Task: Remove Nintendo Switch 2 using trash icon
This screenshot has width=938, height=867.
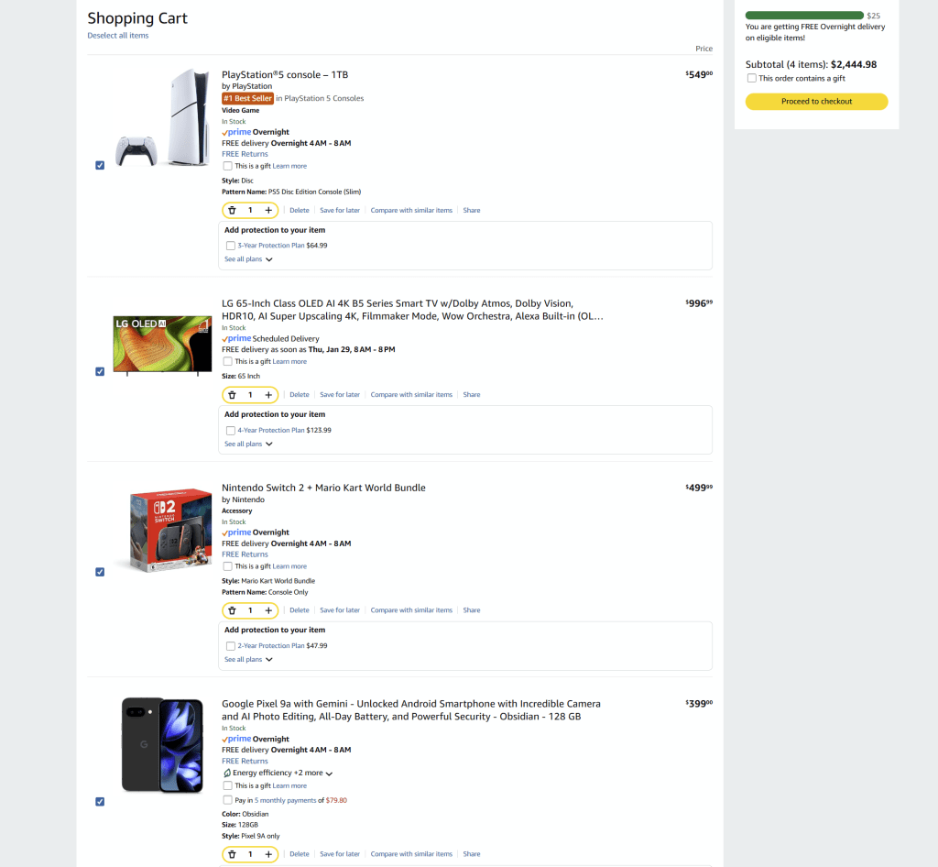Action: pos(232,610)
